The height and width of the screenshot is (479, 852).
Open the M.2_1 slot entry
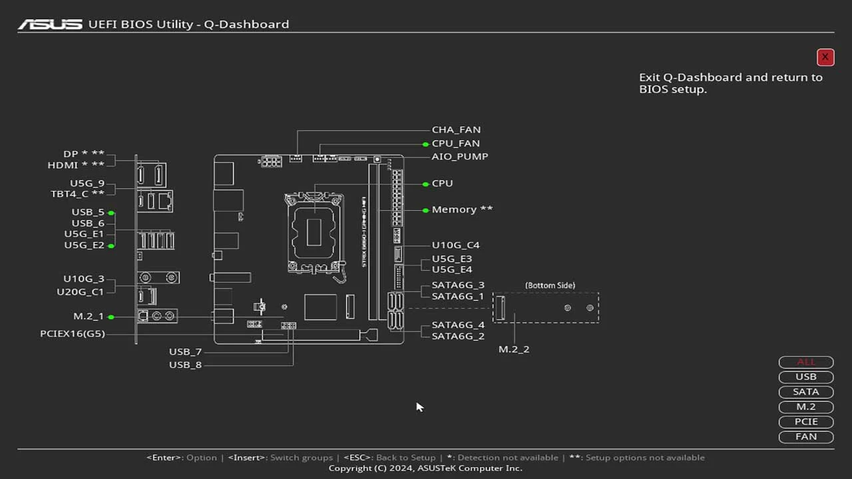89,317
